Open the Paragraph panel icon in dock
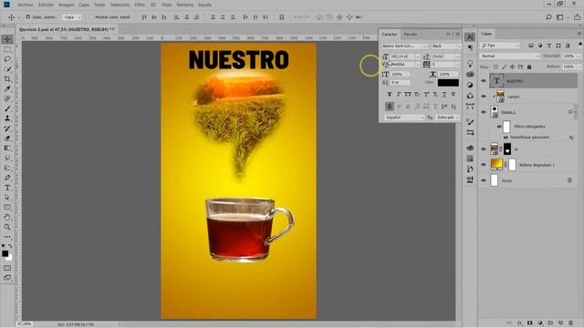The width and height of the screenshot is (584, 328). coord(470,47)
